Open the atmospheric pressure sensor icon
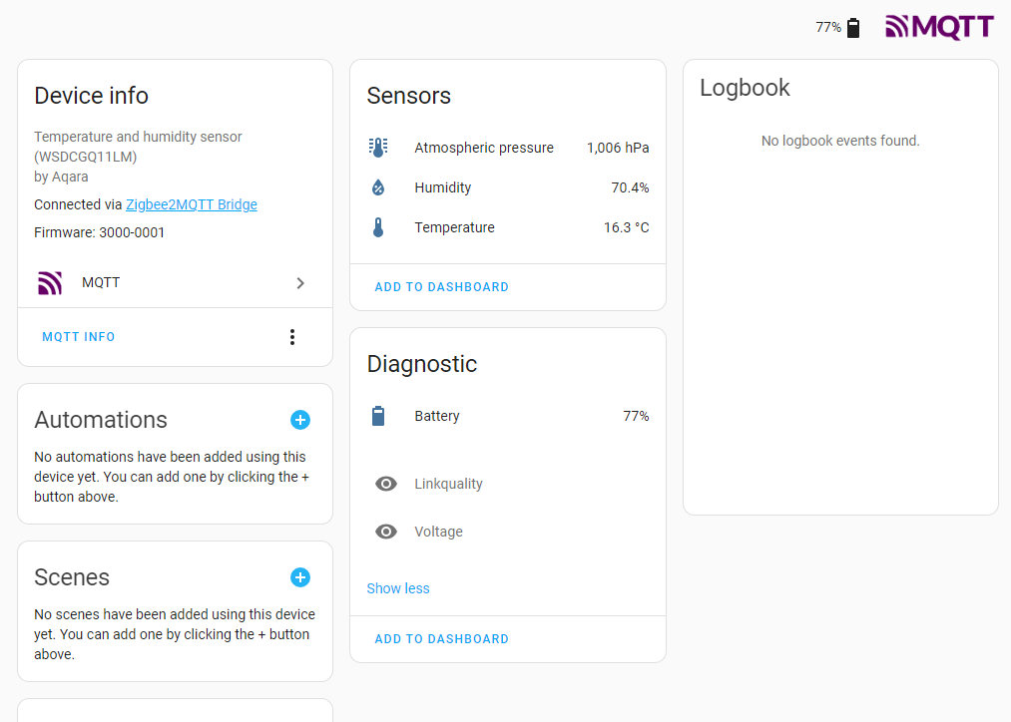The width and height of the screenshot is (1011, 722). pyautogui.click(x=378, y=147)
